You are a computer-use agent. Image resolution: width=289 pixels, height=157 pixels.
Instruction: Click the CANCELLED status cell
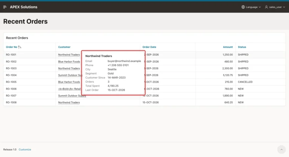click(245, 82)
